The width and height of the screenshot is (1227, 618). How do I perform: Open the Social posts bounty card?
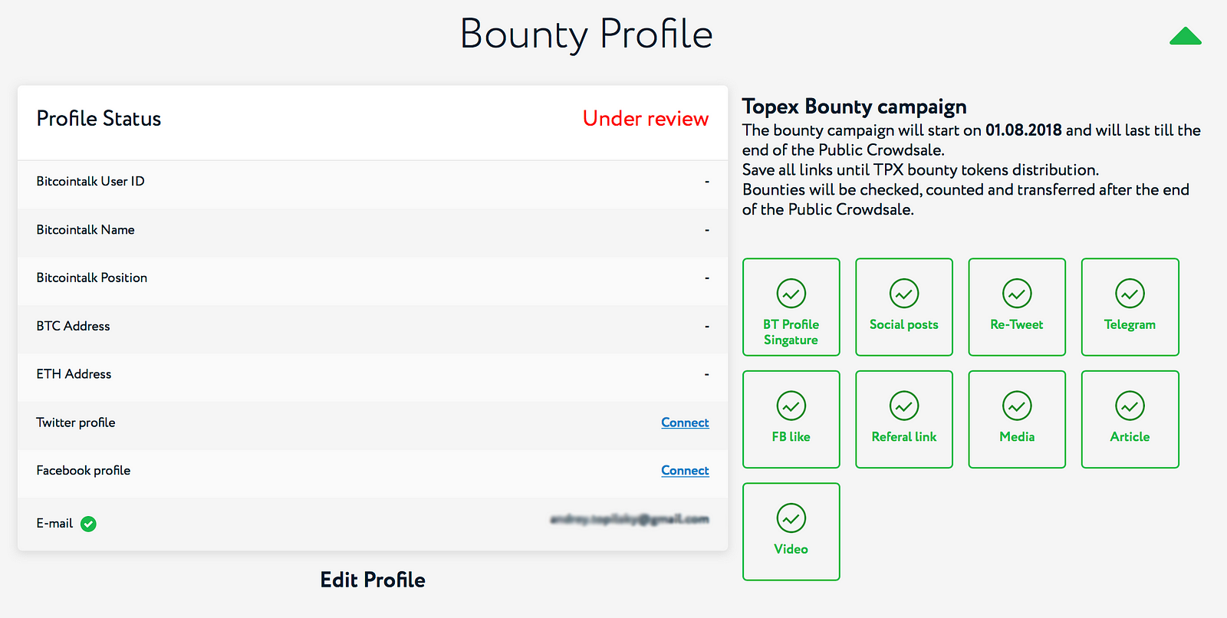click(904, 307)
